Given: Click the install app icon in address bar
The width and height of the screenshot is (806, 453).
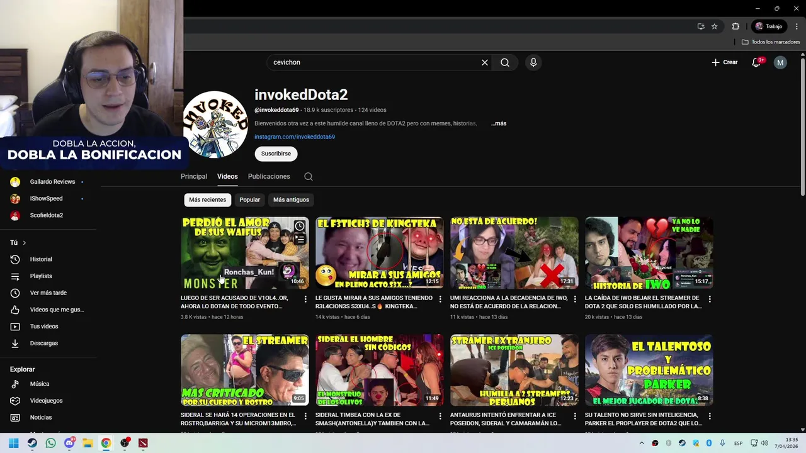Looking at the screenshot, I should coord(701,26).
